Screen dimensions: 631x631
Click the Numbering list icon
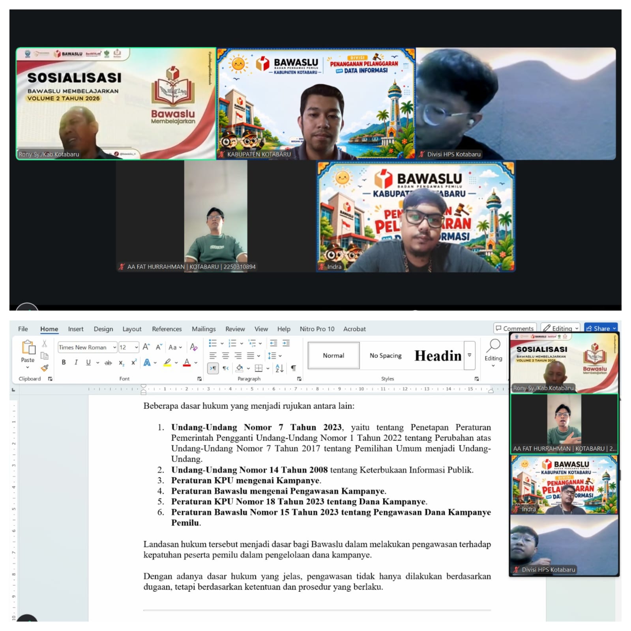232,343
